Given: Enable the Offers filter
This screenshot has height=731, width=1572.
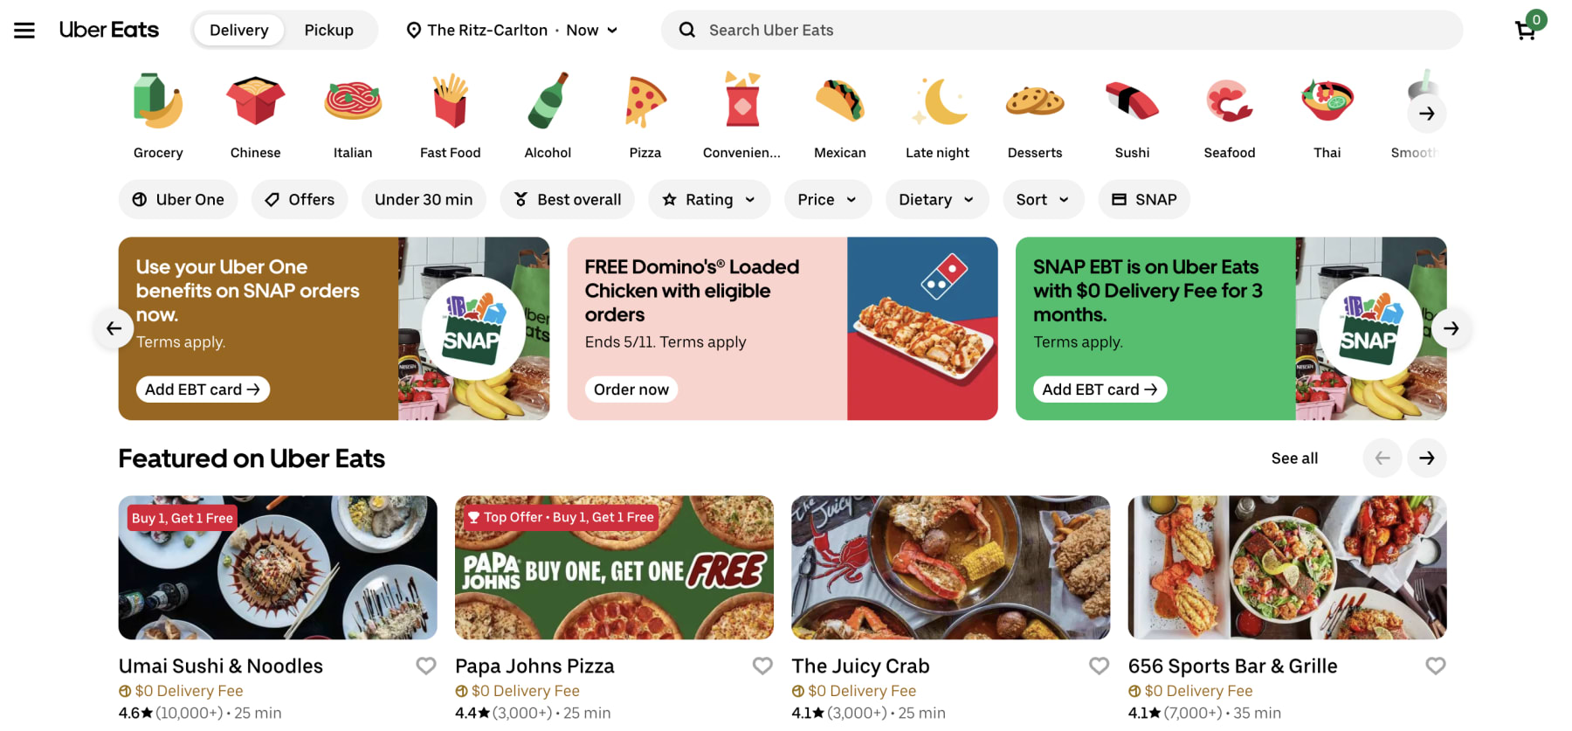Looking at the screenshot, I should click(300, 199).
